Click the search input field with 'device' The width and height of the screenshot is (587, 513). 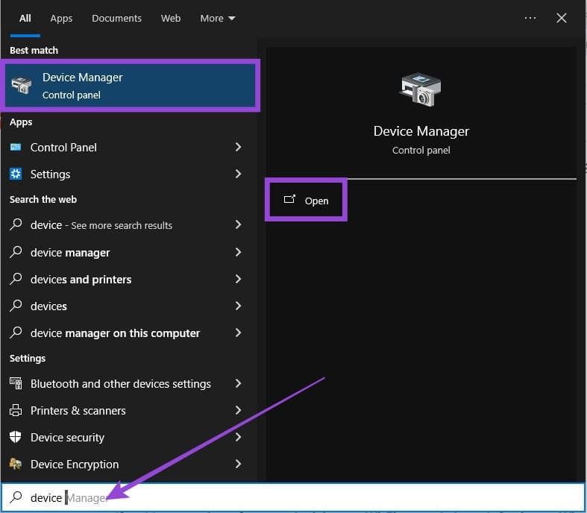tap(294, 497)
